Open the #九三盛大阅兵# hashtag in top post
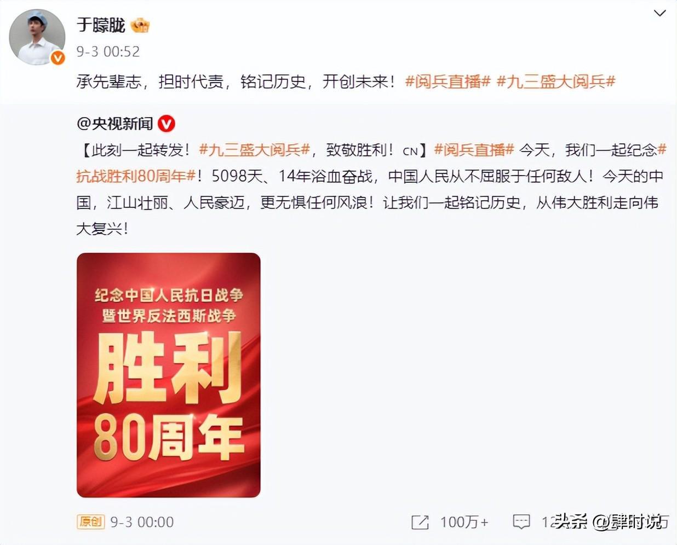Image resolution: width=677 pixels, height=545 pixels. coord(556,82)
